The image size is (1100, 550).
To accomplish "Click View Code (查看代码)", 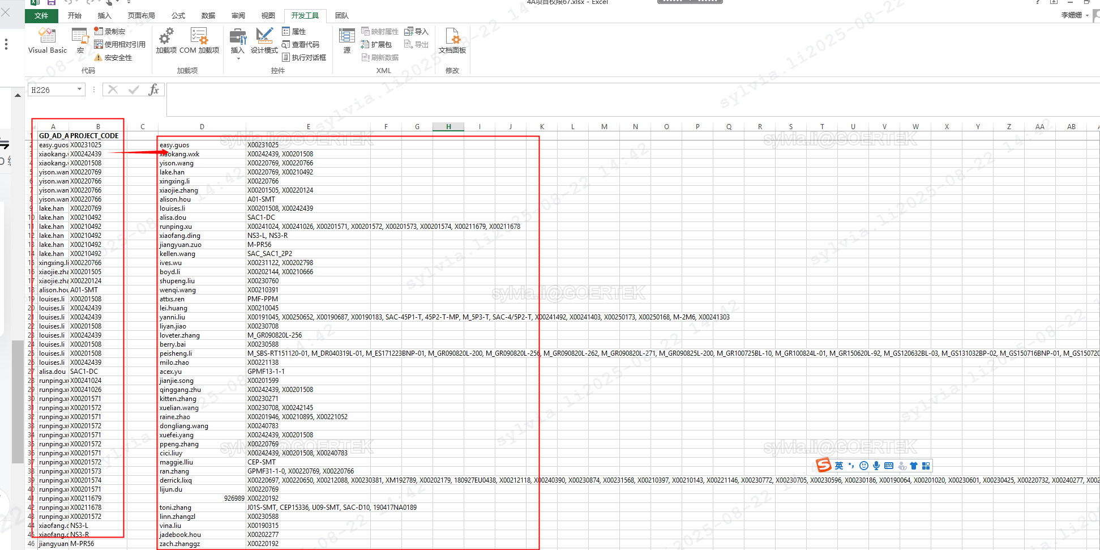I will (301, 44).
